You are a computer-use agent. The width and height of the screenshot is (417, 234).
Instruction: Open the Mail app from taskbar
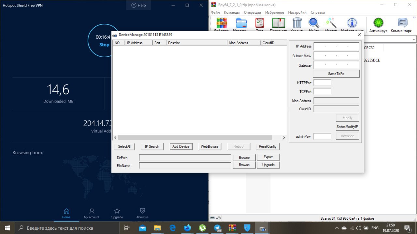pyautogui.click(x=142, y=228)
